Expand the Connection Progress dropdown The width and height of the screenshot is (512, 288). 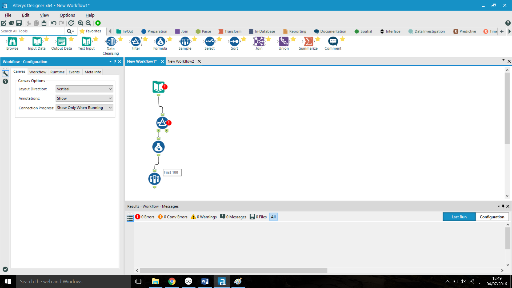tap(84, 108)
